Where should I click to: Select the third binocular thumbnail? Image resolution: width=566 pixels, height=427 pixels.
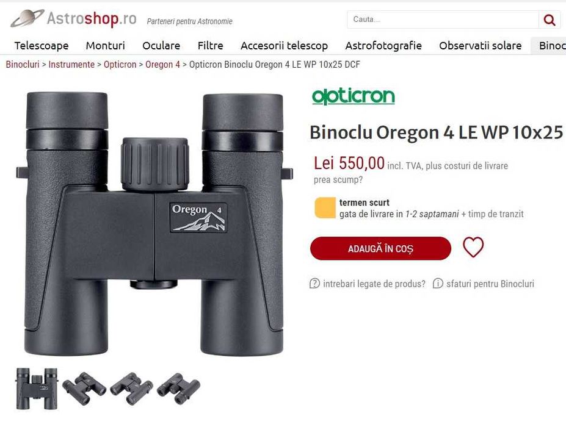131,389
